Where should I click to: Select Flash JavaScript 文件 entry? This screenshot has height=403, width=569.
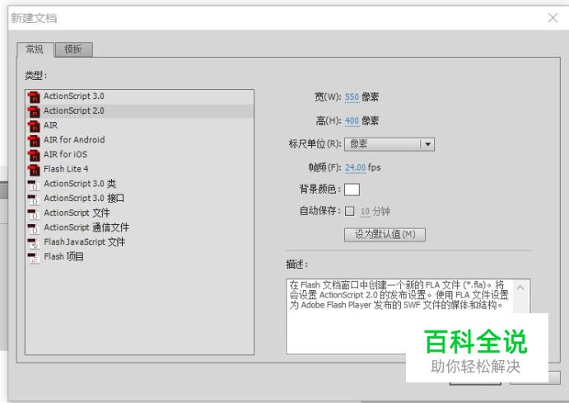pos(140,241)
